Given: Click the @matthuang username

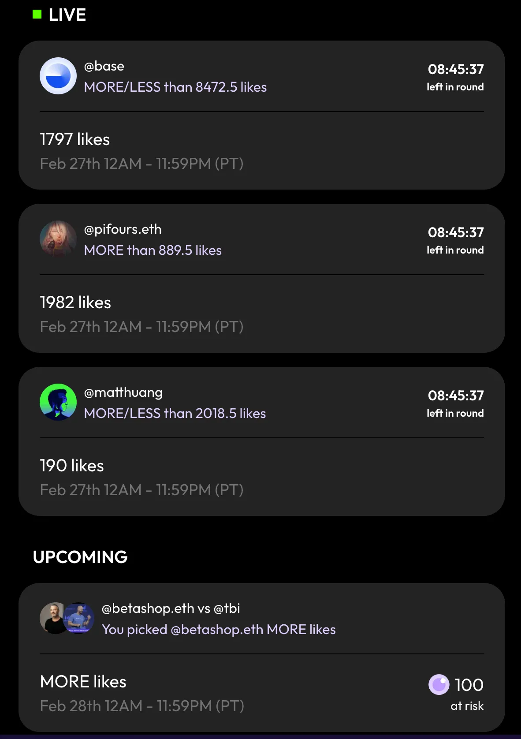Looking at the screenshot, I should pos(123,392).
